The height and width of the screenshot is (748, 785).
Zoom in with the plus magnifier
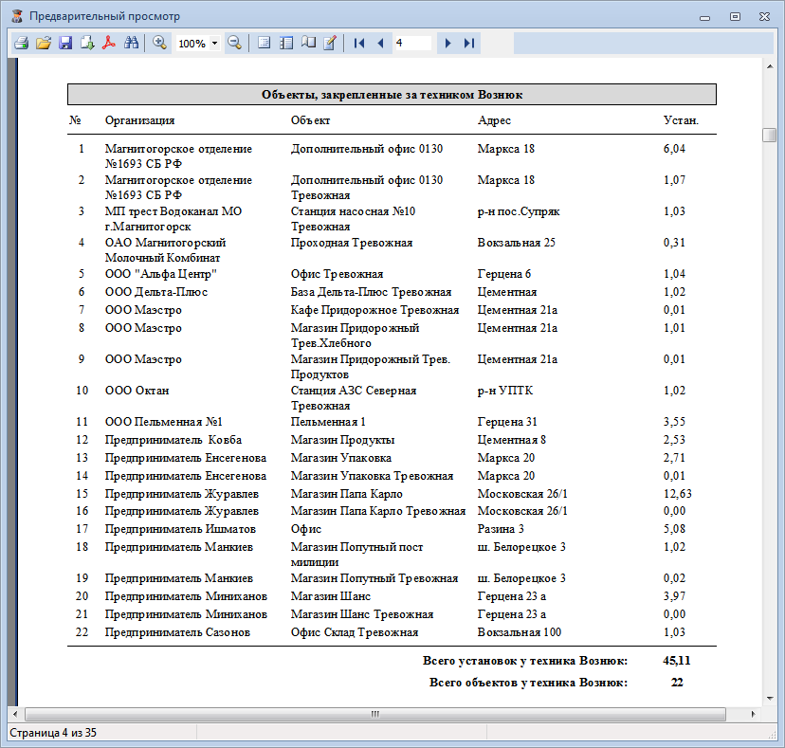[159, 43]
